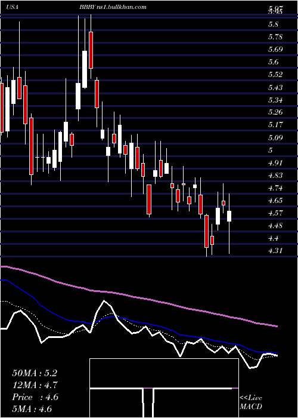Click the 4.57 price axis label
Image resolution: width=298 pixels, height=418 pixels.
coord(275,213)
